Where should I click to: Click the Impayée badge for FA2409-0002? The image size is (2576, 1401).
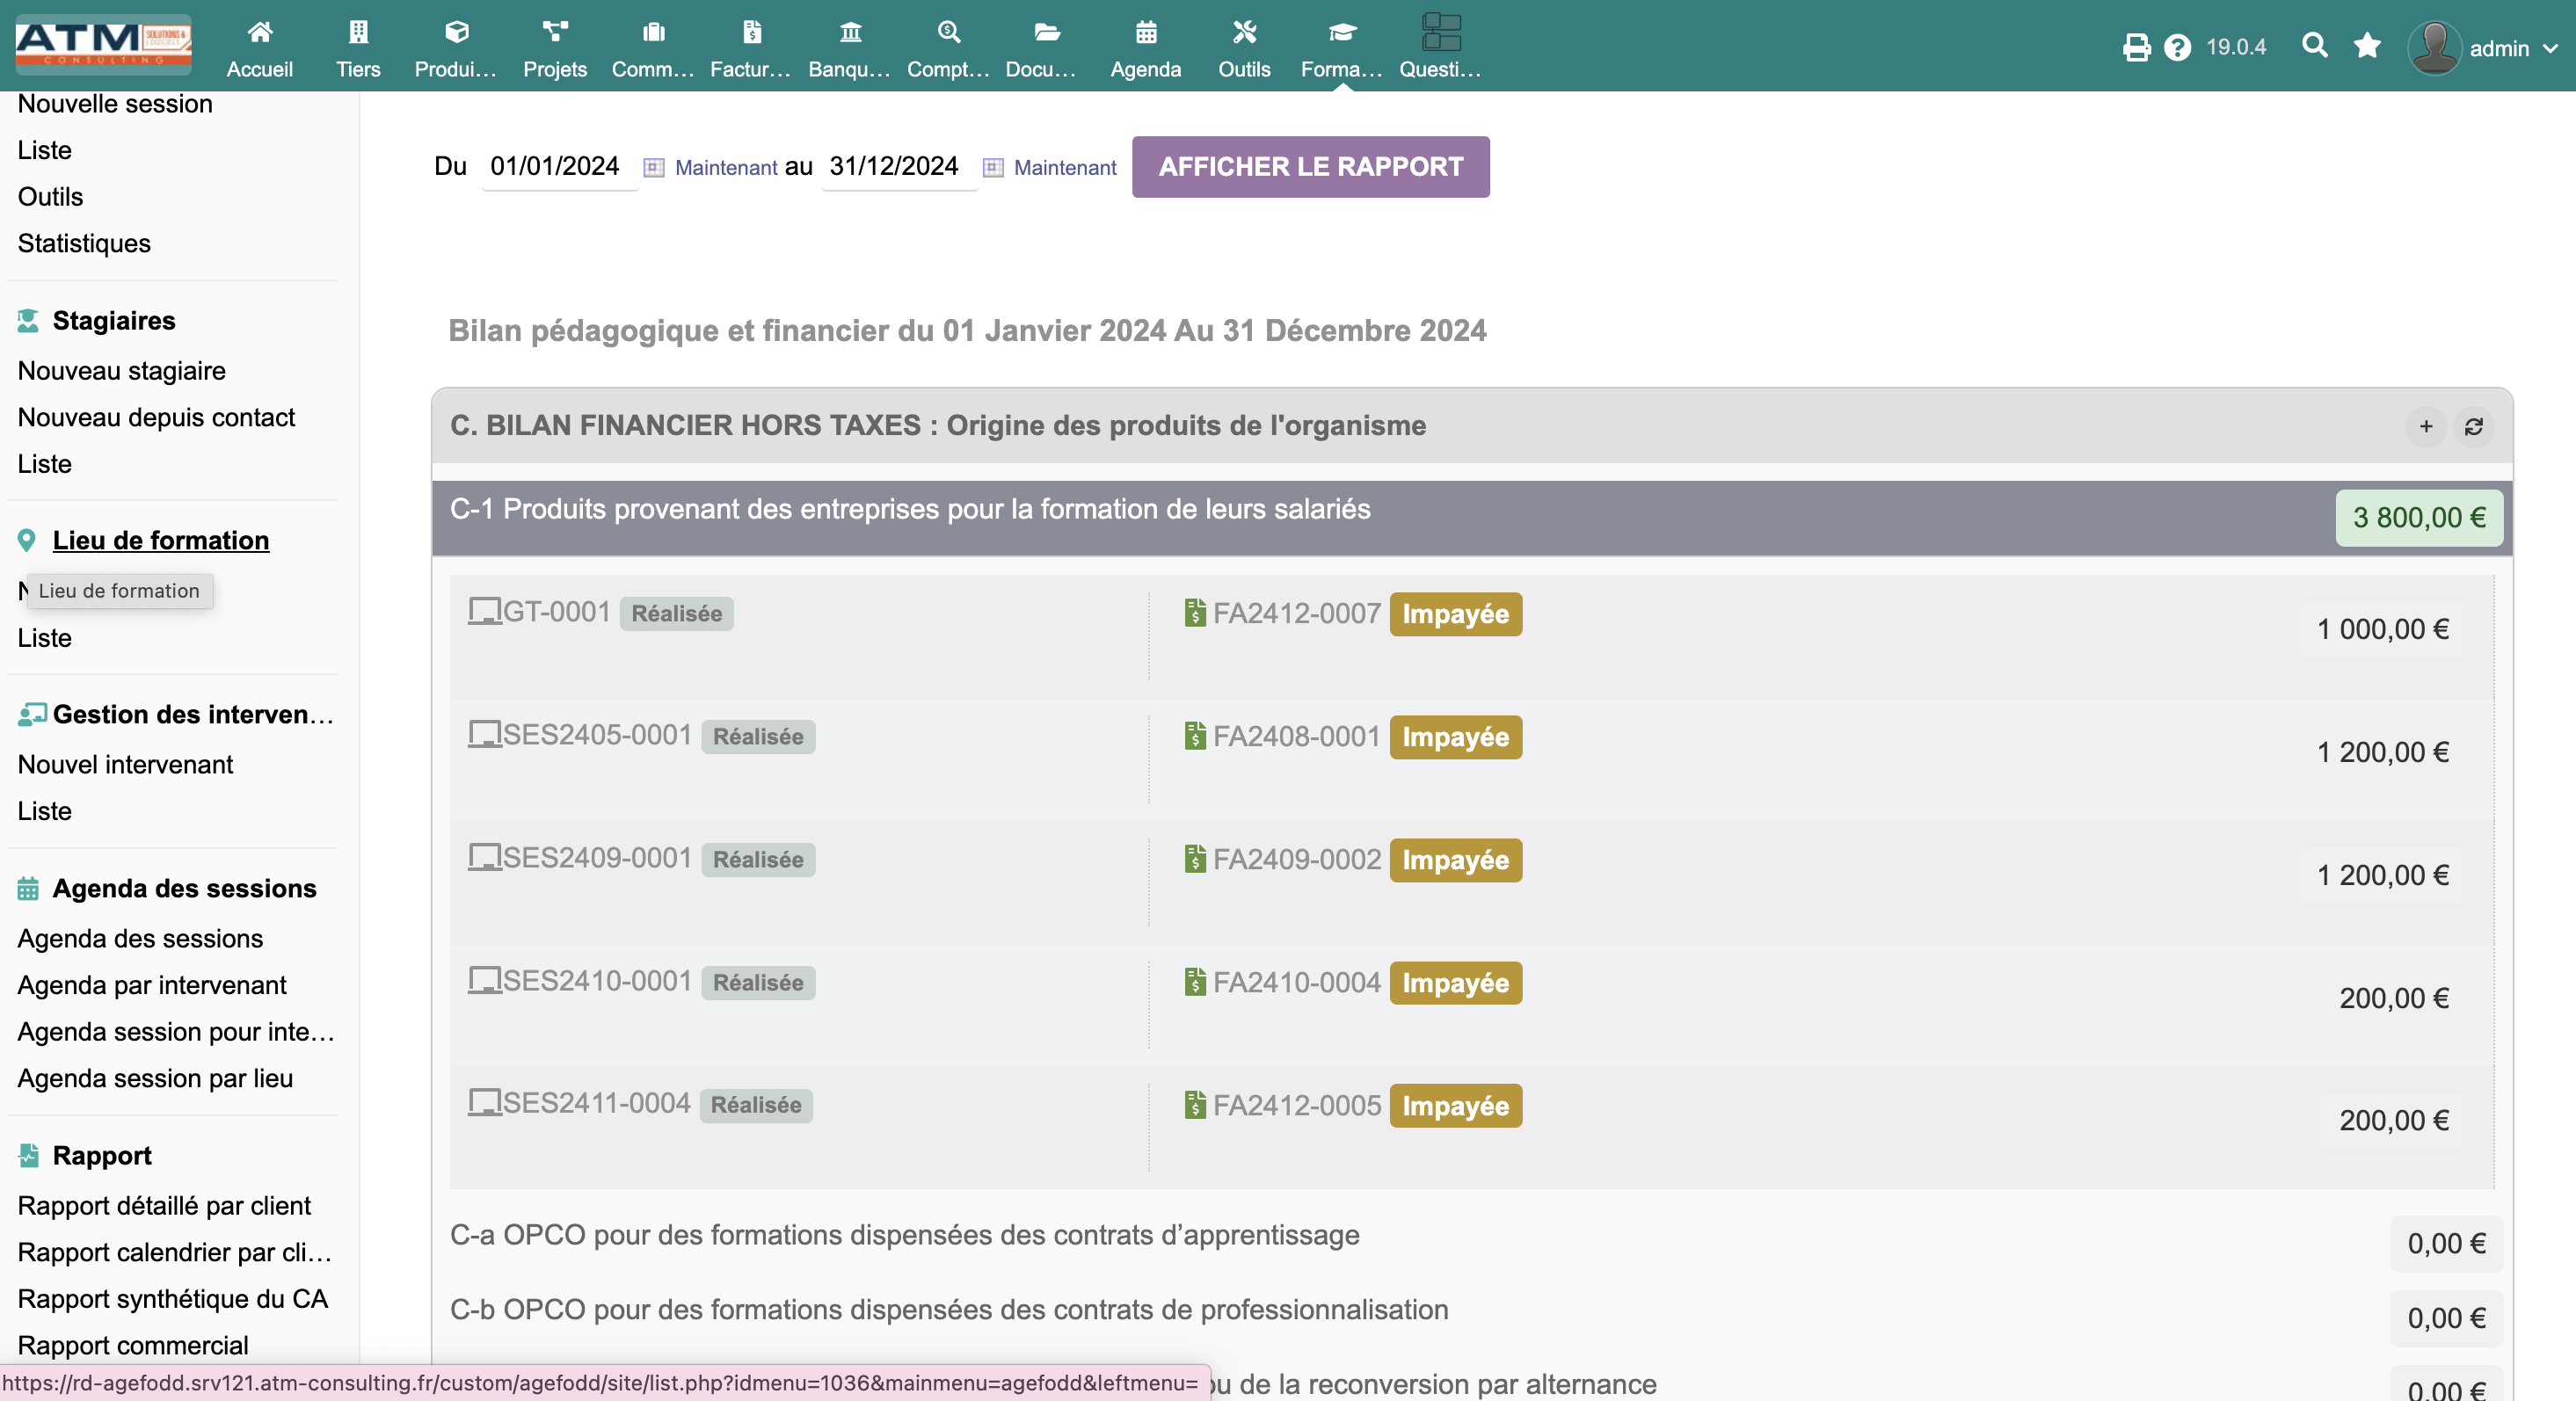tap(1455, 860)
